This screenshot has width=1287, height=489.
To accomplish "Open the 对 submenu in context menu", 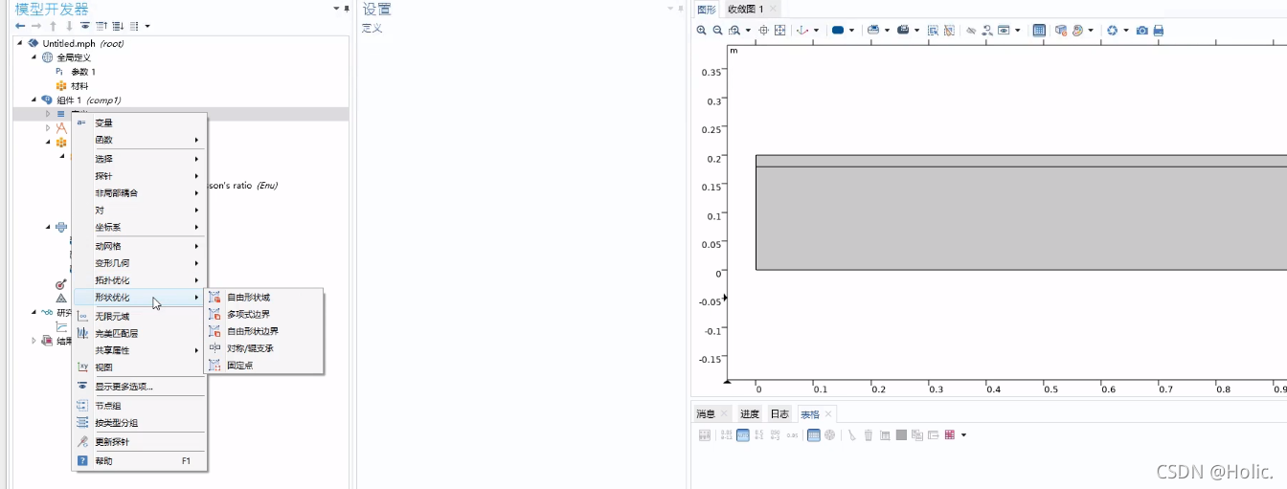I will [x=140, y=211].
